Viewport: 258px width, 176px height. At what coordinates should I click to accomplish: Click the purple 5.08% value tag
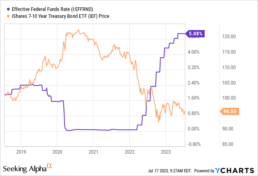(x=196, y=34)
